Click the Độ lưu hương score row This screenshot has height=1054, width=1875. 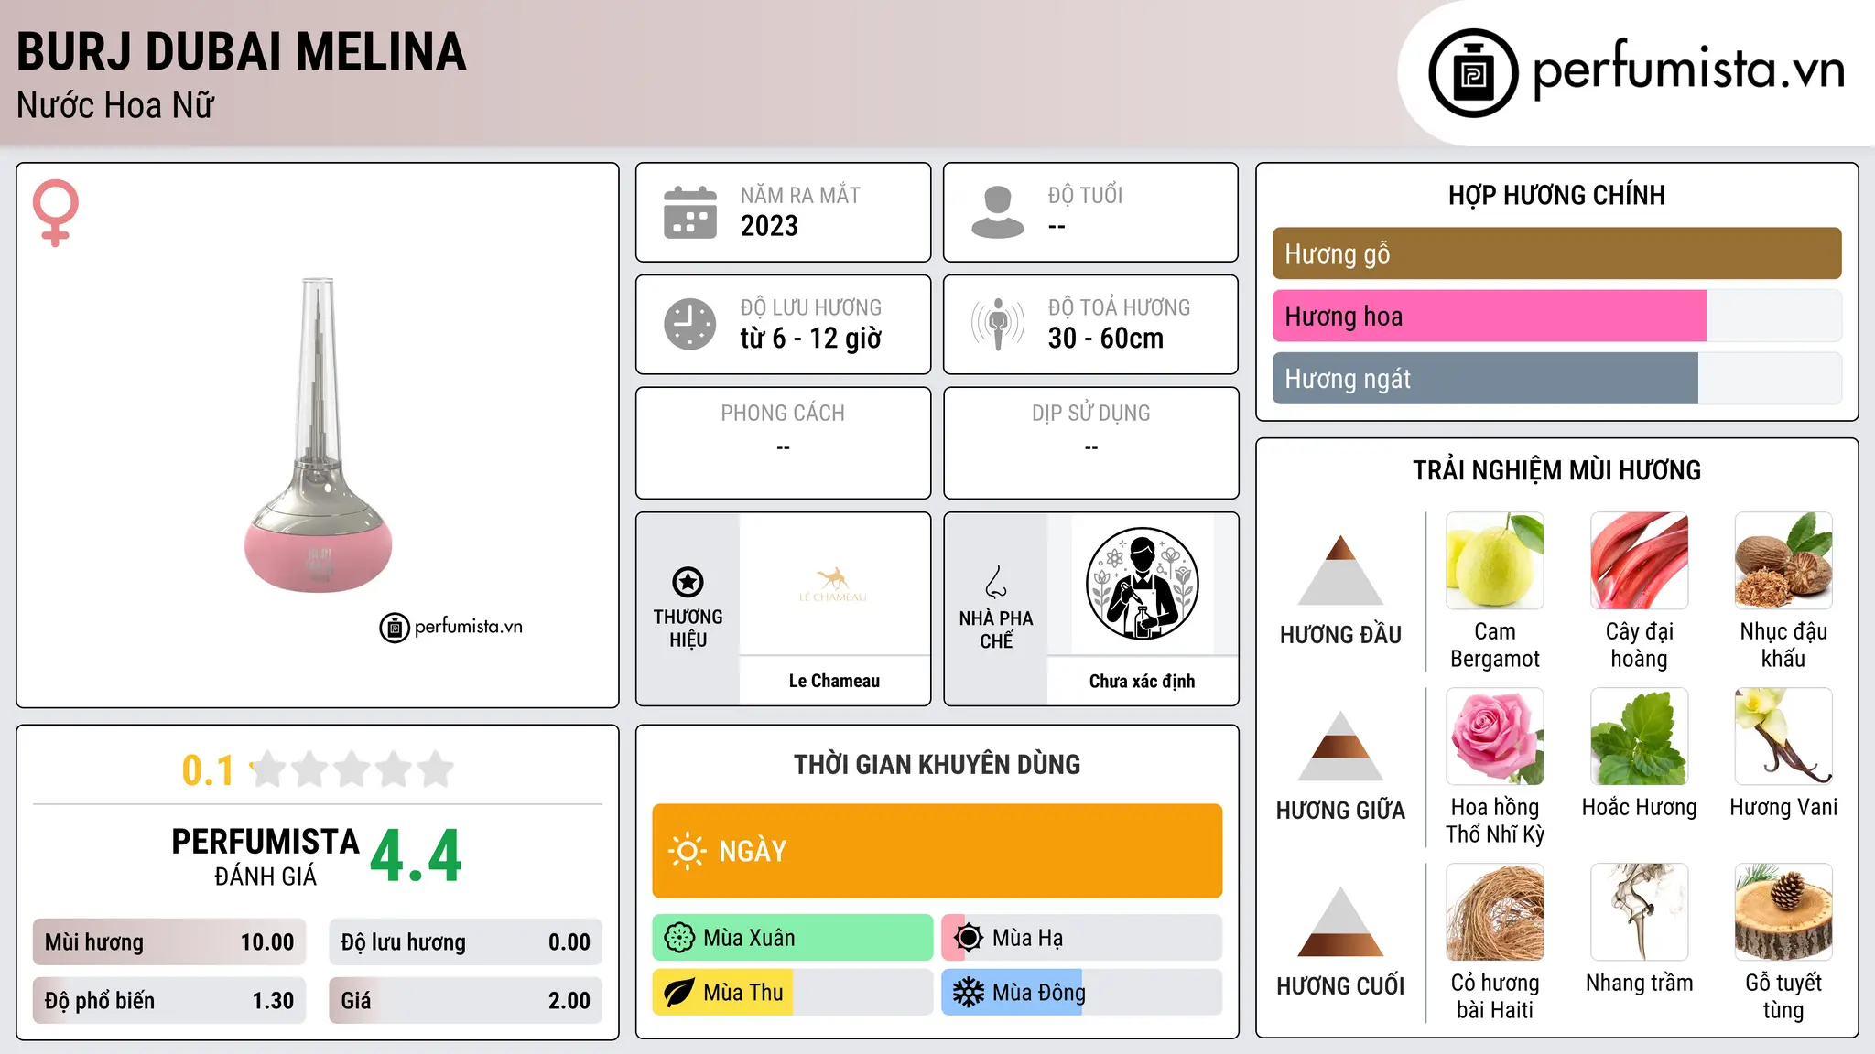(x=465, y=942)
